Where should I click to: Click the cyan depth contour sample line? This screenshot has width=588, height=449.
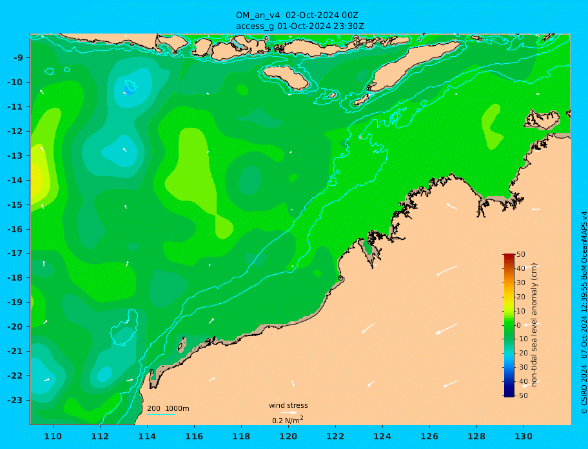161,415
